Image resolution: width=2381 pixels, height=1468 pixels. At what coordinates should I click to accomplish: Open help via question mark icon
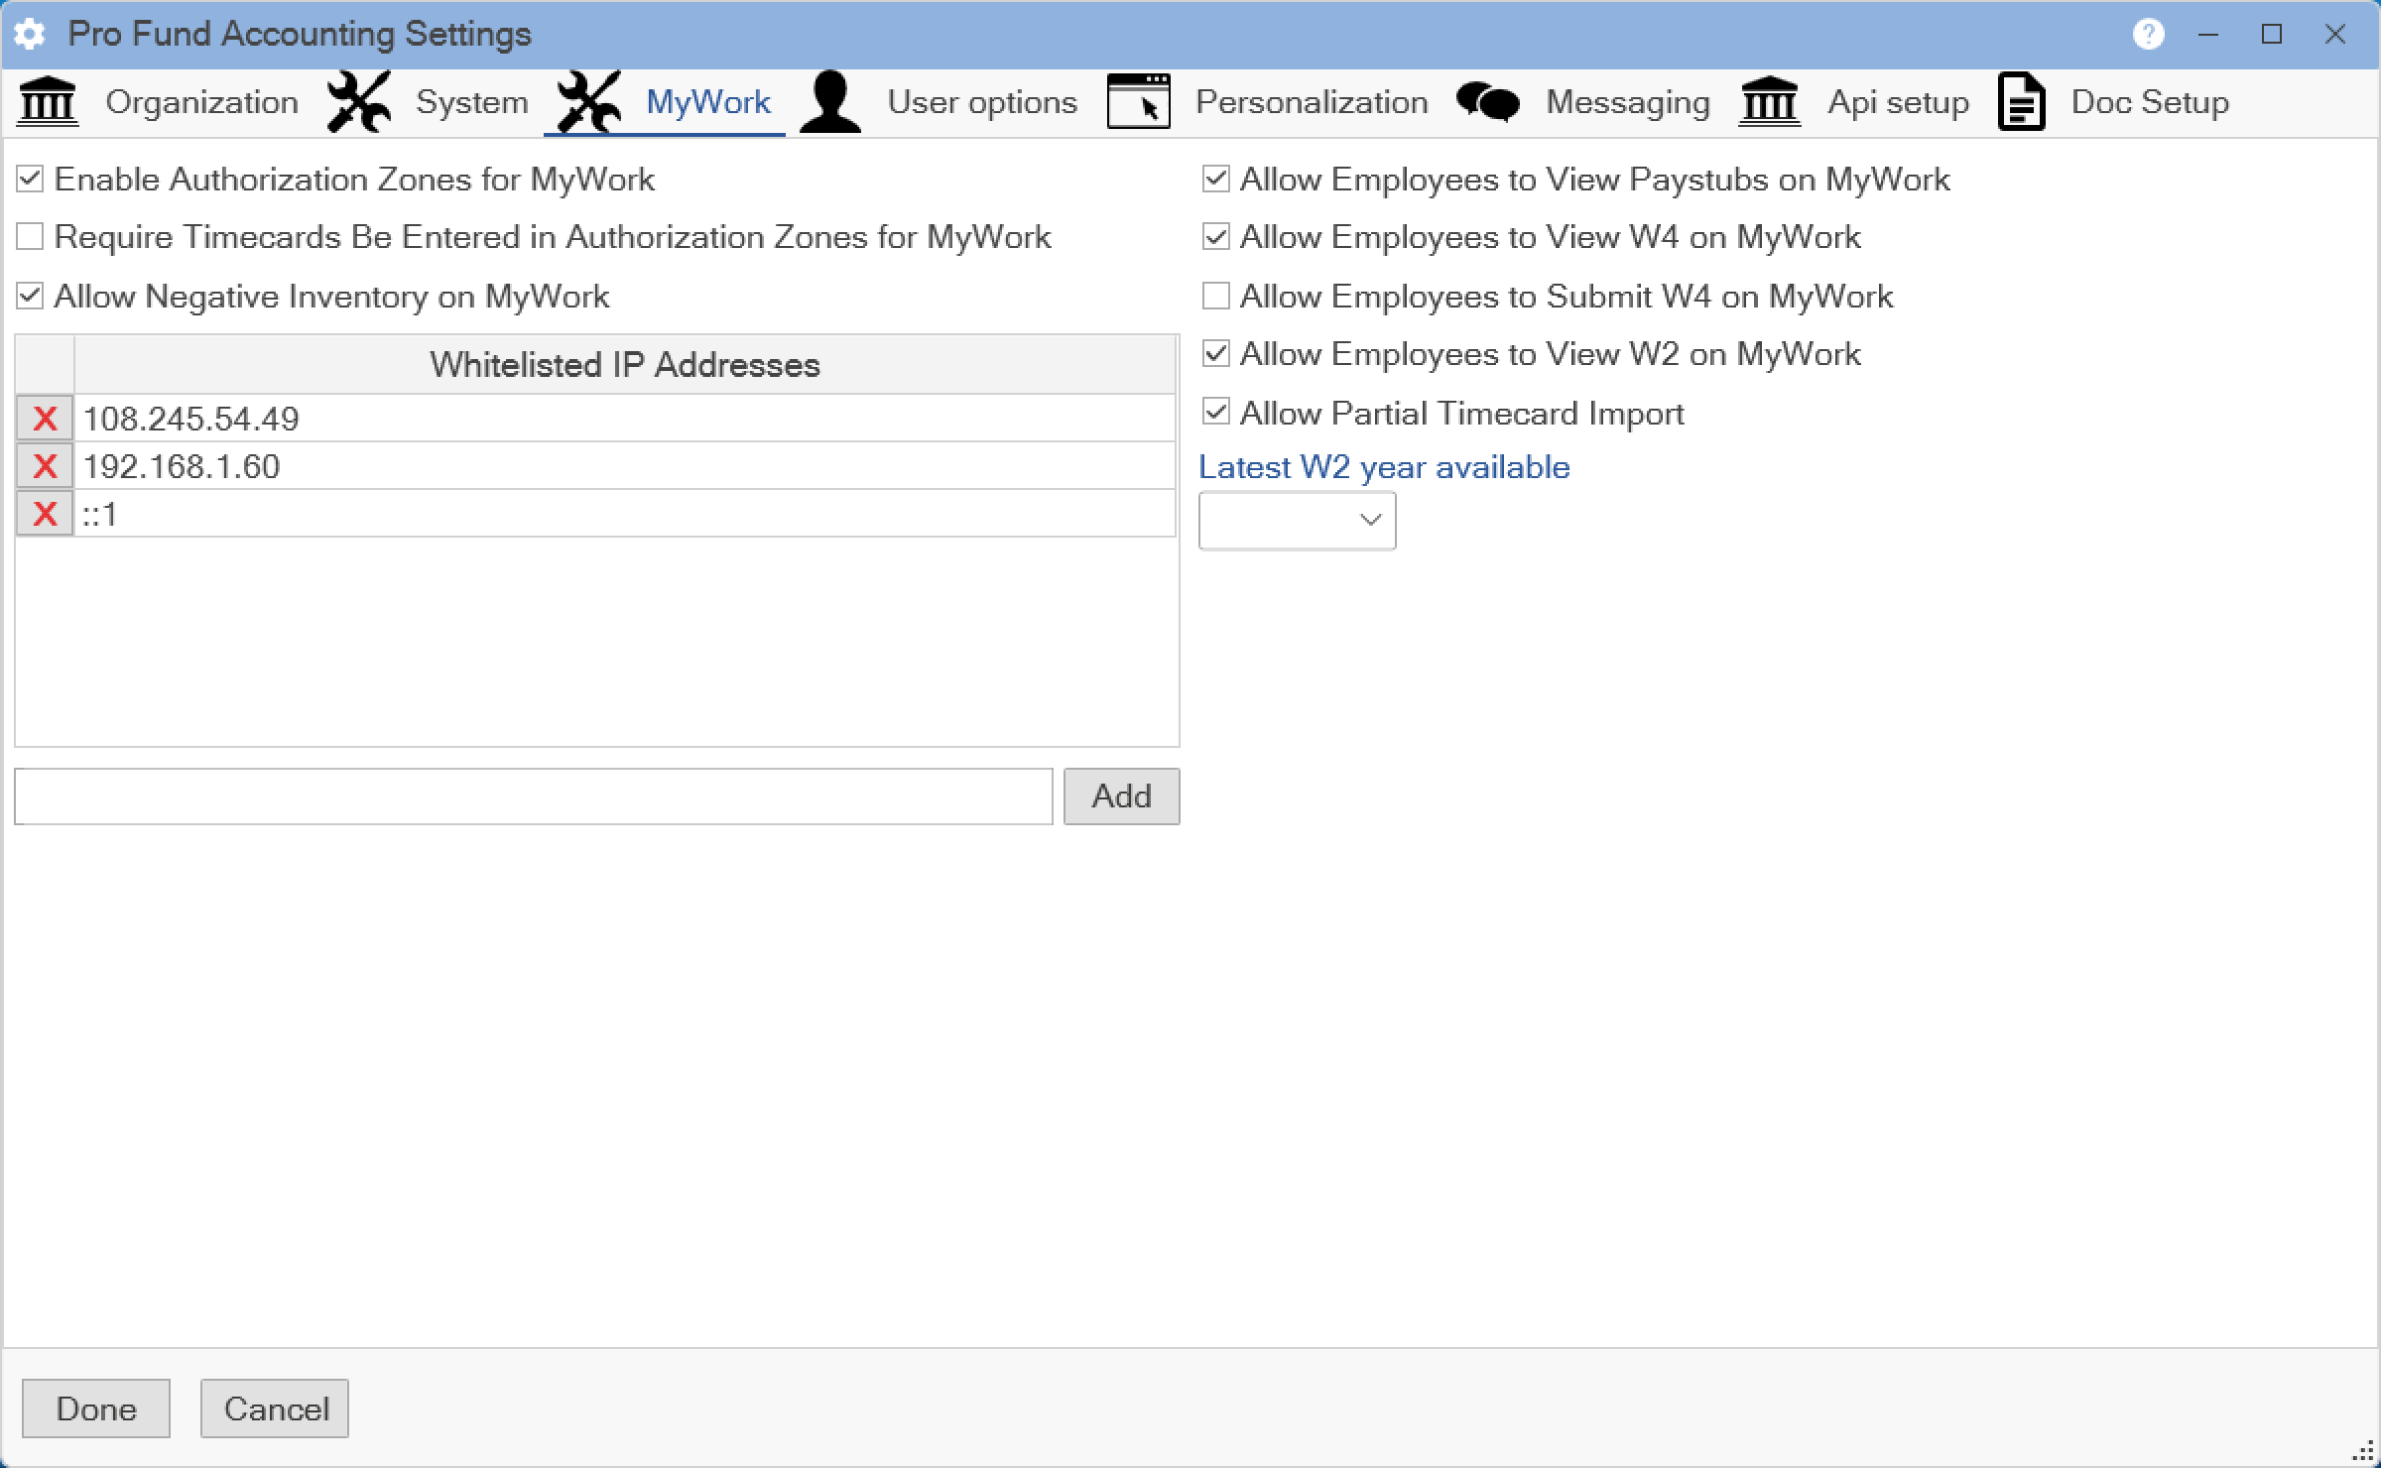click(x=2148, y=35)
